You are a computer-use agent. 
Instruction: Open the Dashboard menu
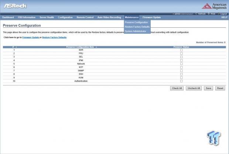click(8, 17)
